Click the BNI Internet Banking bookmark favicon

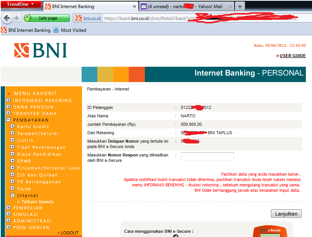pos(4,30)
